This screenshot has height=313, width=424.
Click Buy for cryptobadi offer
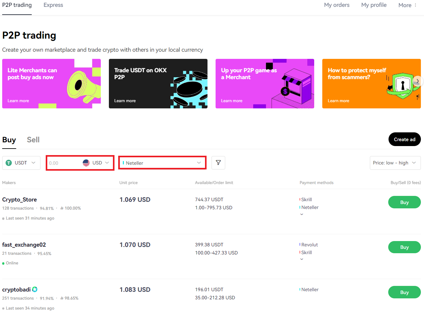pos(404,292)
